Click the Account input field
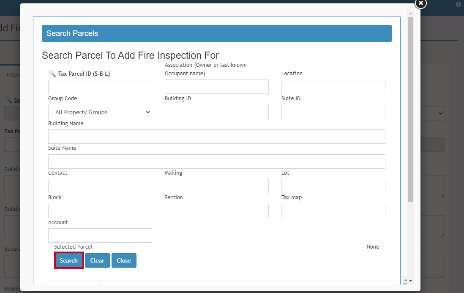 [x=100, y=235]
